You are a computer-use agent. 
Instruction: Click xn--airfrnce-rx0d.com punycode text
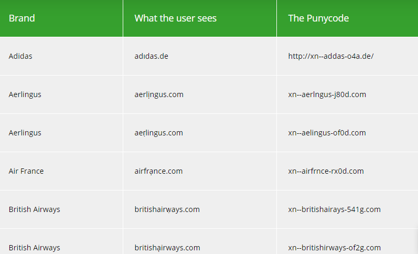coord(326,171)
